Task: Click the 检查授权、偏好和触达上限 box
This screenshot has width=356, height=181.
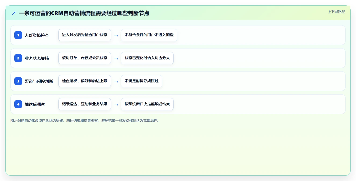Action: click(85, 81)
